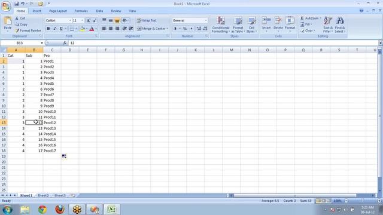The width and height of the screenshot is (383, 215).
Task: Apply comma style
Action: click(191, 29)
